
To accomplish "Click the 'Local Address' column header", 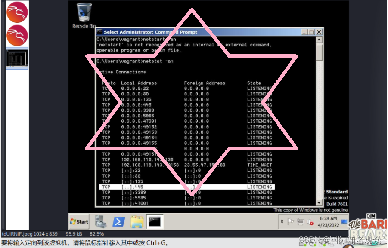I will pos(139,83).
